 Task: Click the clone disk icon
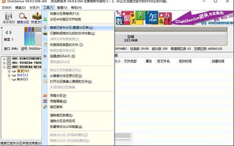point(45,101)
